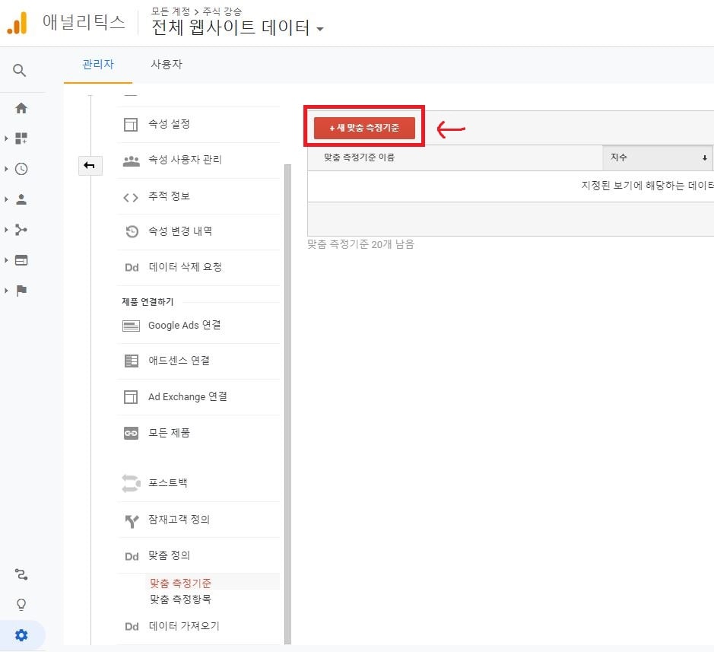This screenshot has height=652, width=714.
Task: Click the 모든 제품 link icon
Action: tap(131, 433)
